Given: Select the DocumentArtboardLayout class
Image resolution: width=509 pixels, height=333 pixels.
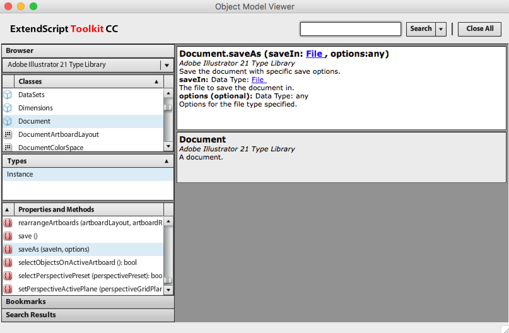Looking at the screenshot, I should tap(83, 134).
